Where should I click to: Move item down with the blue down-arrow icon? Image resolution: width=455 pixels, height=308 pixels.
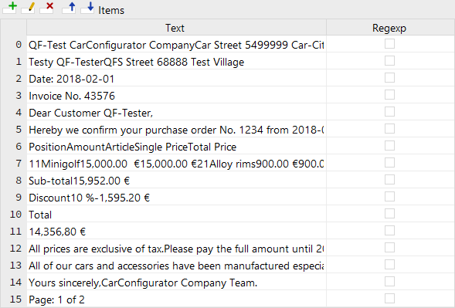tap(87, 8)
